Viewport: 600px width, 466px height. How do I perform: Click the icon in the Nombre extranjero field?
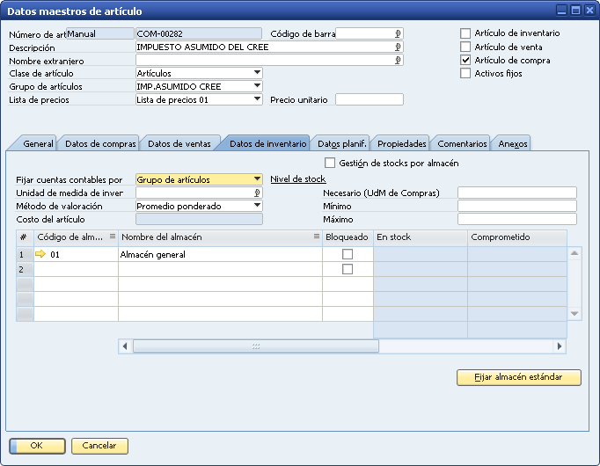pos(398,61)
